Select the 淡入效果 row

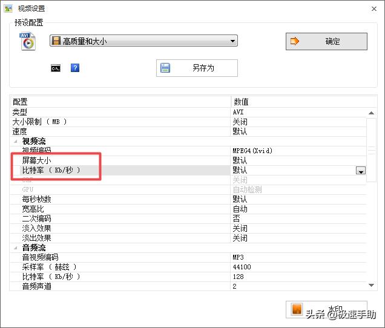(x=188, y=228)
